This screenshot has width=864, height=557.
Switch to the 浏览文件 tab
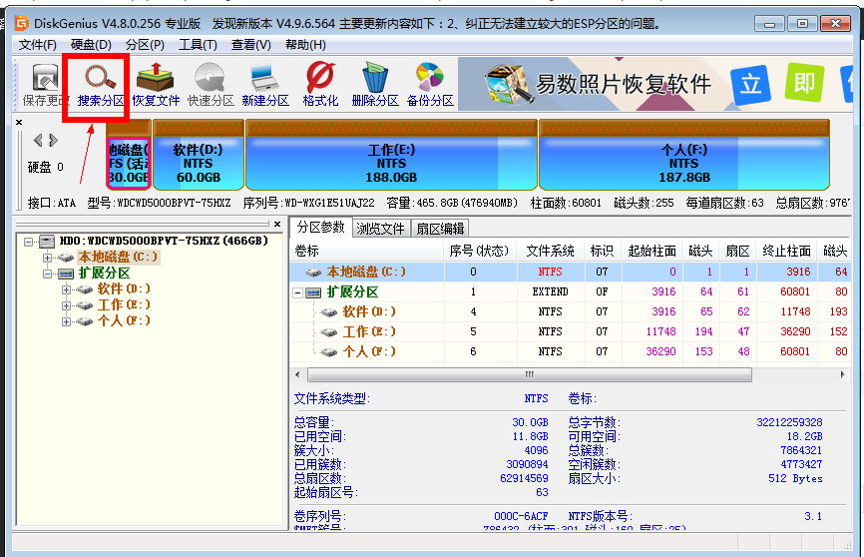380,229
